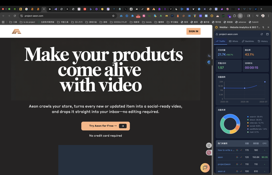Open the '工具' bookmark folder
Viewport: 272px width, 175px height.
click(13, 22)
